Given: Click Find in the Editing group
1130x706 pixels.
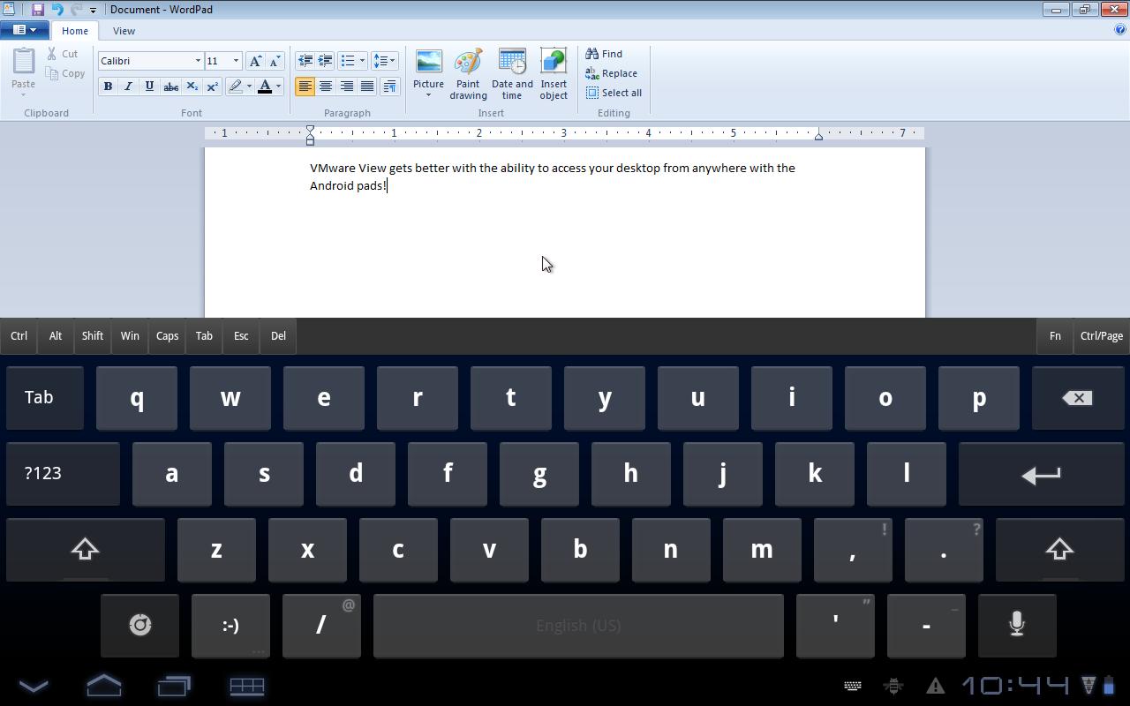Looking at the screenshot, I should click(604, 54).
